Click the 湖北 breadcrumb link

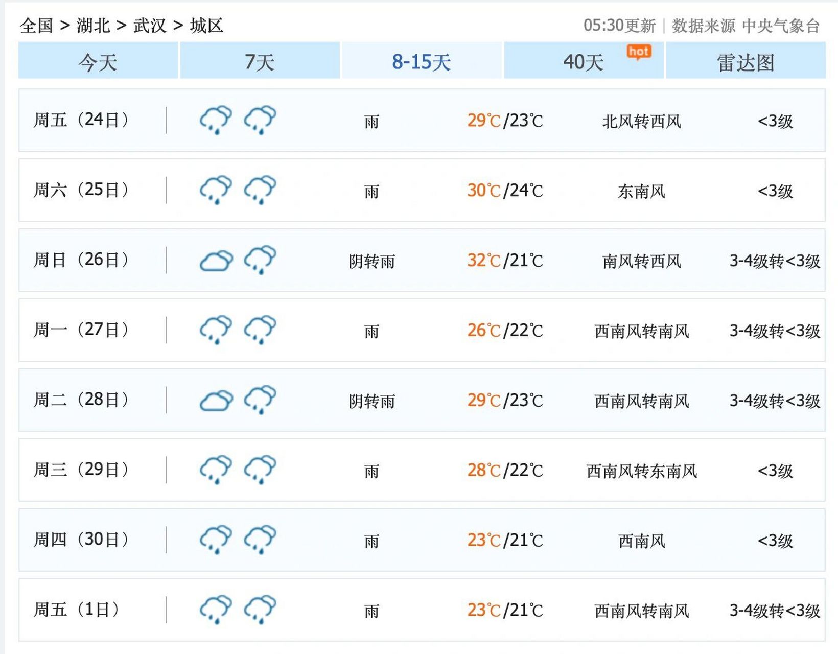(x=92, y=25)
